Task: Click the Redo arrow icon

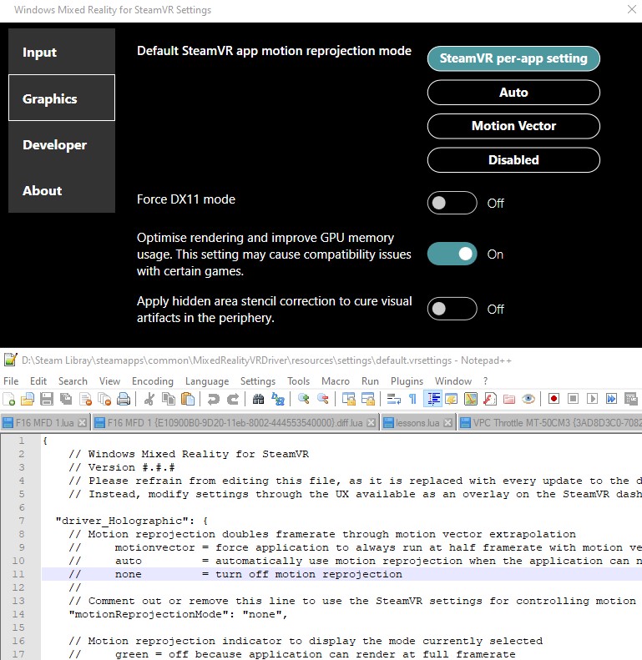Action: point(233,399)
